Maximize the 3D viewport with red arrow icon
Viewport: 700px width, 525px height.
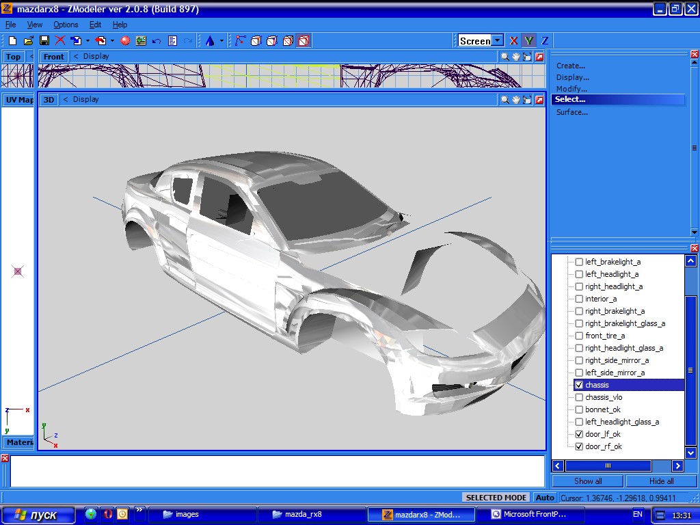coord(539,100)
